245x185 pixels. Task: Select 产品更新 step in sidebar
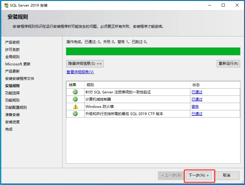click(12, 71)
